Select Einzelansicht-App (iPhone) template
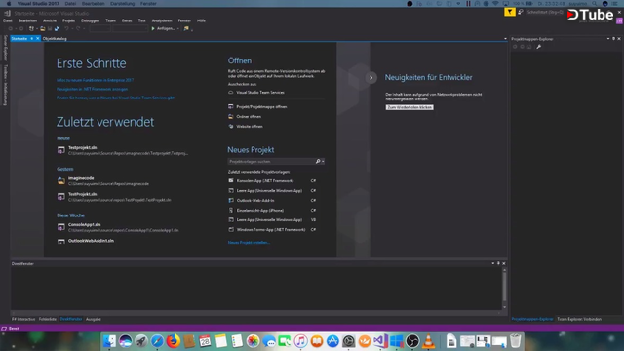Screen dimensions: 624x351 [x=272, y=211]
